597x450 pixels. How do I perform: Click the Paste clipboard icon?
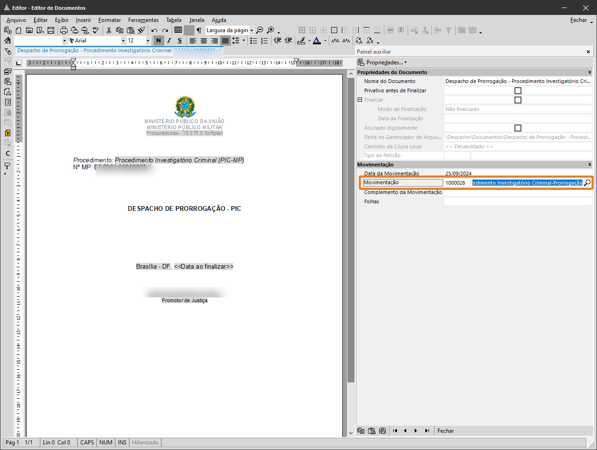(x=131, y=30)
